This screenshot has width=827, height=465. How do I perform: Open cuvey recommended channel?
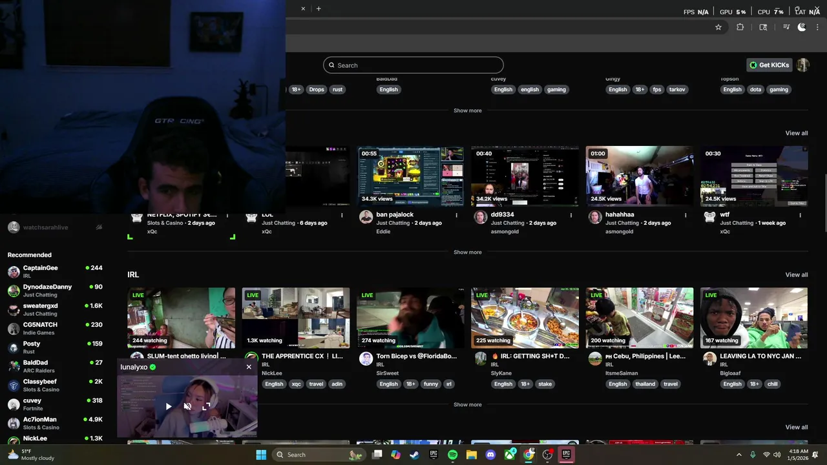tap(55, 404)
